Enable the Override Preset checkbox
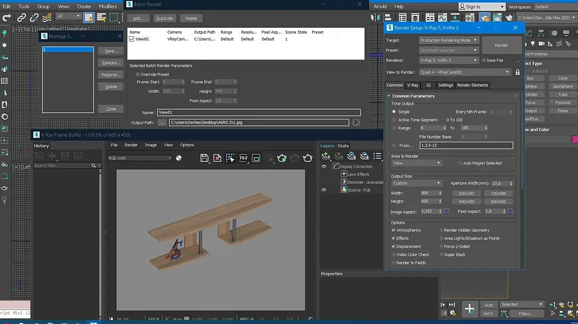 click(x=138, y=74)
